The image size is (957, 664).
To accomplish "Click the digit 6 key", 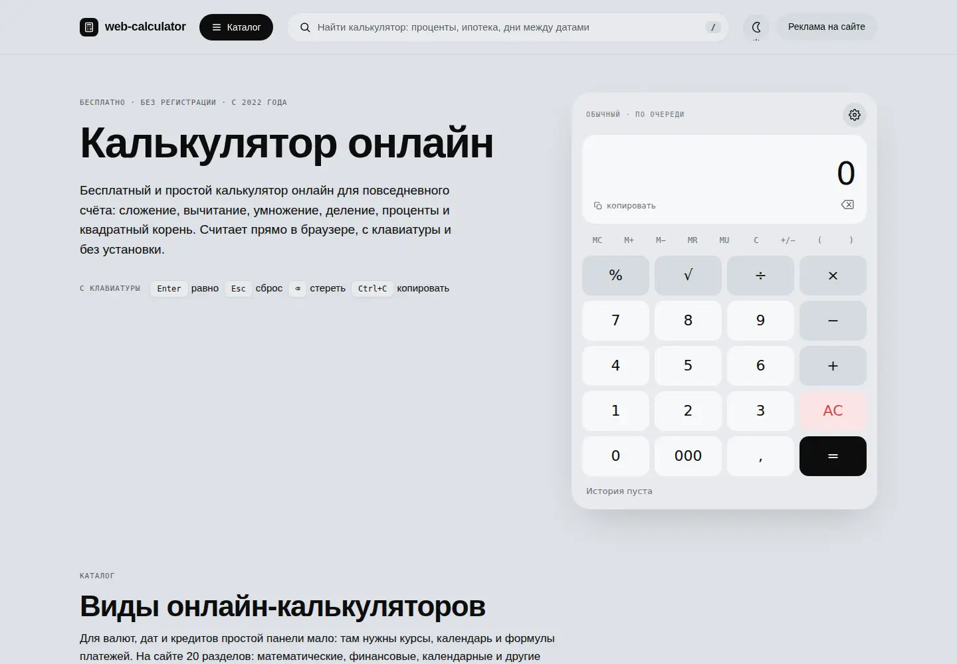I will point(760,366).
